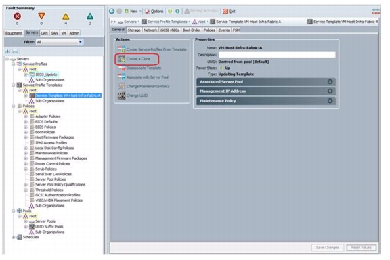Click the warning faults teal triangle icon
The height and width of the screenshot is (260, 390).
[x=90, y=16]
